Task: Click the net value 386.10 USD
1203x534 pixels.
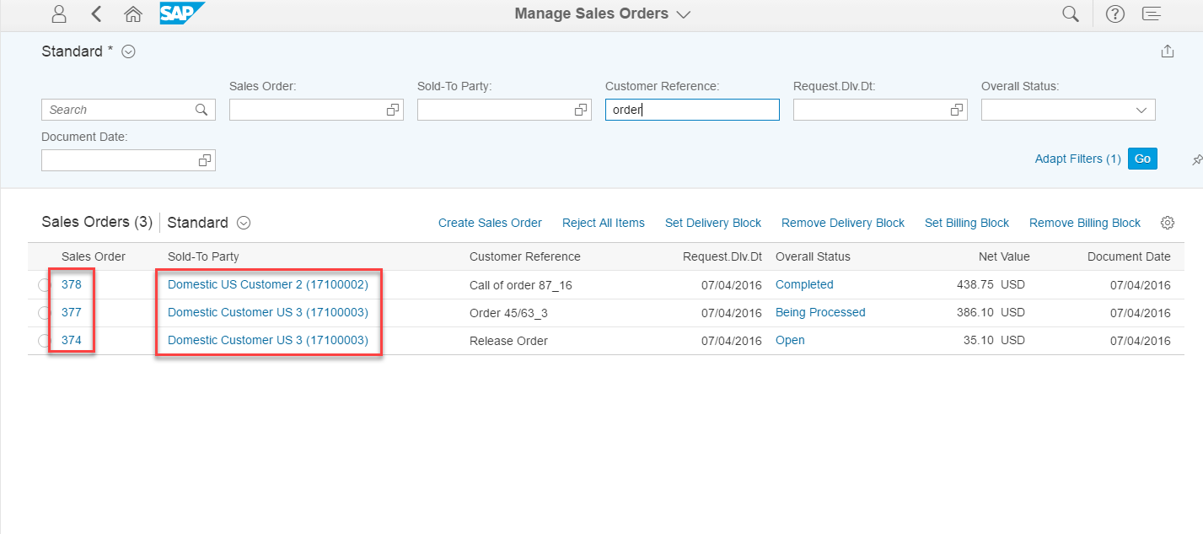Action: [991, 313]
